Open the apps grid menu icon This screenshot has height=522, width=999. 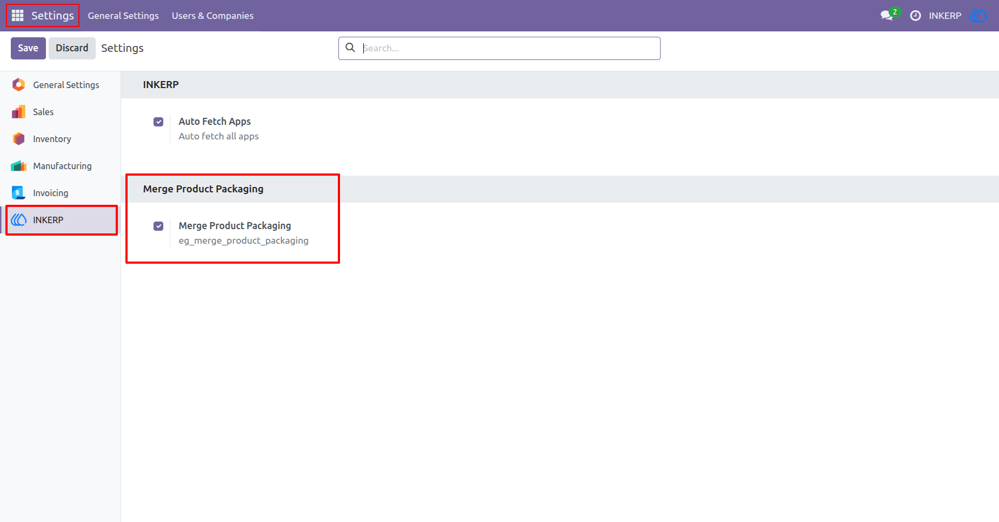point(18,16)
